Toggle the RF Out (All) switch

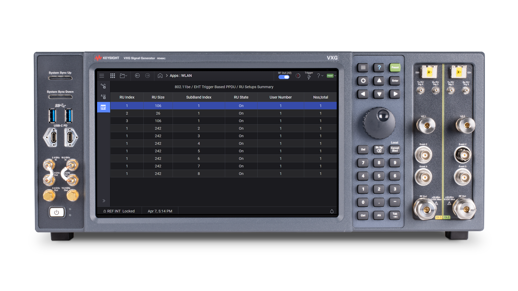284,77
